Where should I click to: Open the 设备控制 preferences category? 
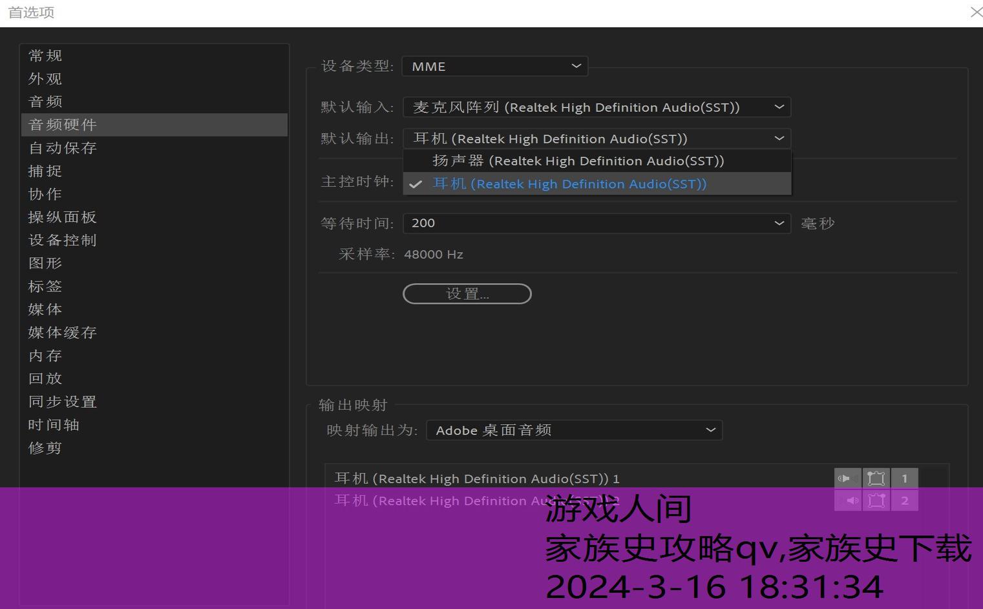[154, 240]
